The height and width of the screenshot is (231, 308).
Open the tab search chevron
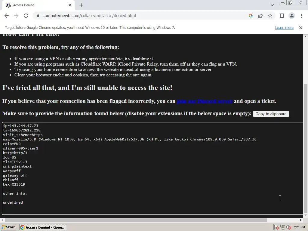272,5
